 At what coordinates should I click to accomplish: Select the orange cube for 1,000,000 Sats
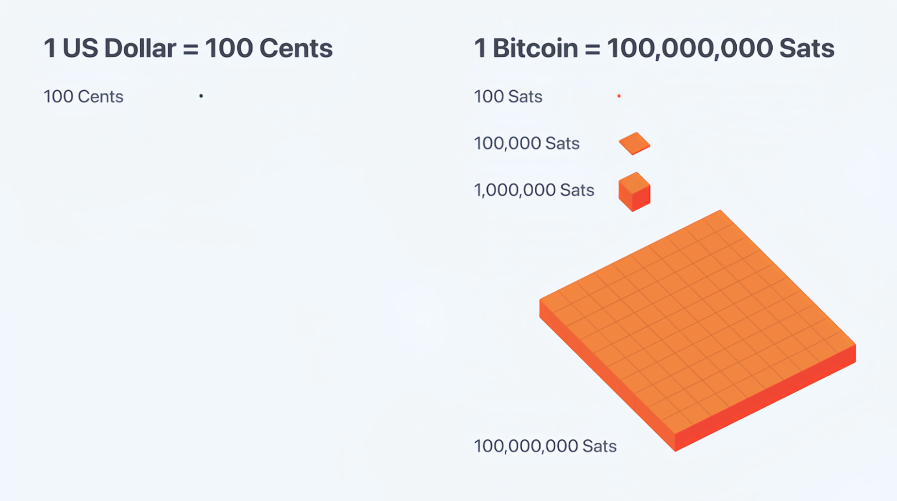coord(634,192)
